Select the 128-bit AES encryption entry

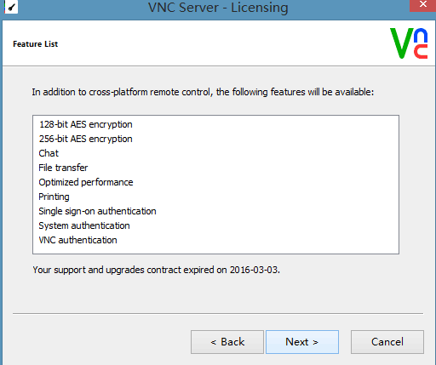85,124
